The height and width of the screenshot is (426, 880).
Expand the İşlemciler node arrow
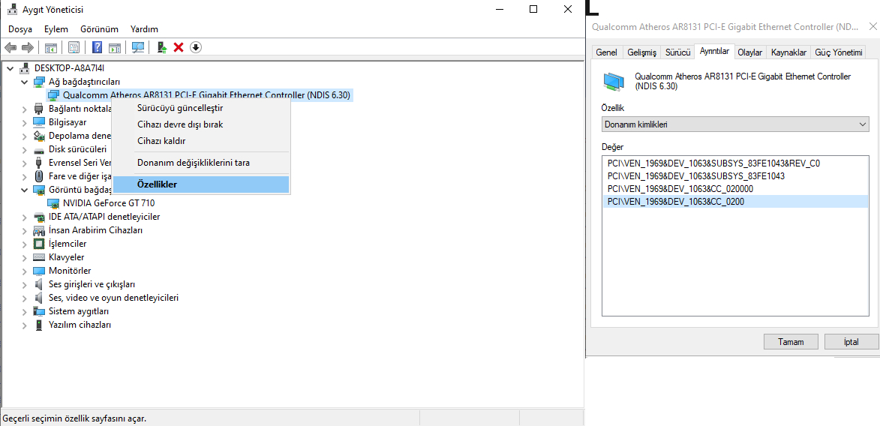tap(24, 244)
